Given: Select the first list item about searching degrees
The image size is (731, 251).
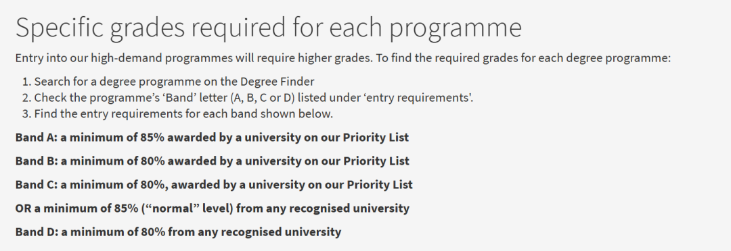Looking at the screenshot, I should coord(169,82).
